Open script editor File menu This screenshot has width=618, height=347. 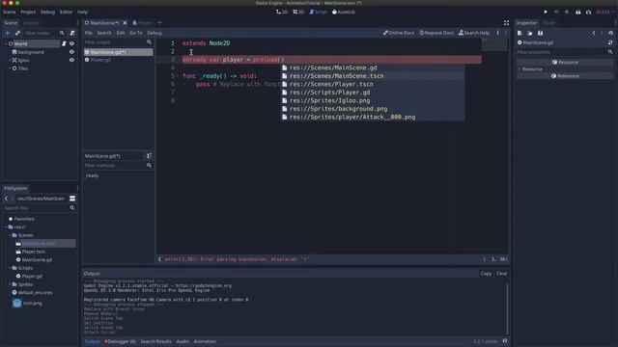[88, 33]
